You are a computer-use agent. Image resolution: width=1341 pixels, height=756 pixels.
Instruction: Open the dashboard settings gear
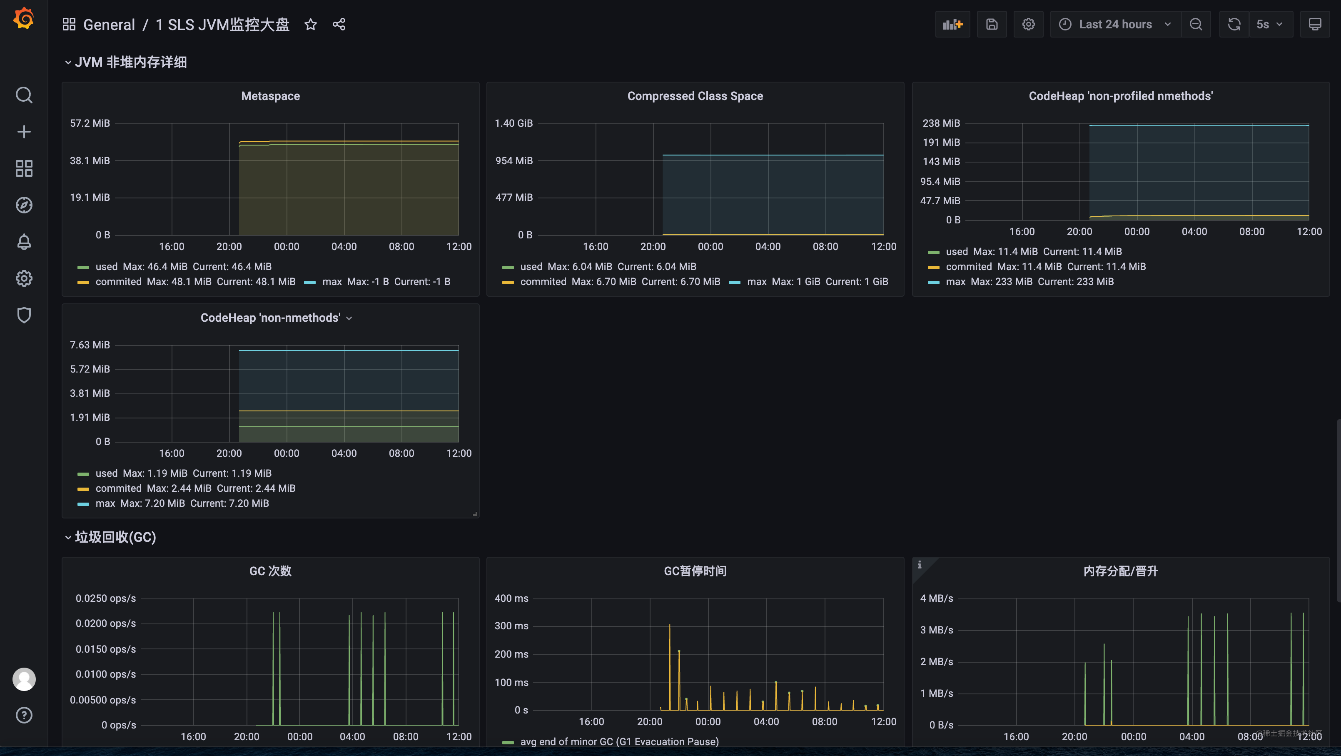point(1028,25)
